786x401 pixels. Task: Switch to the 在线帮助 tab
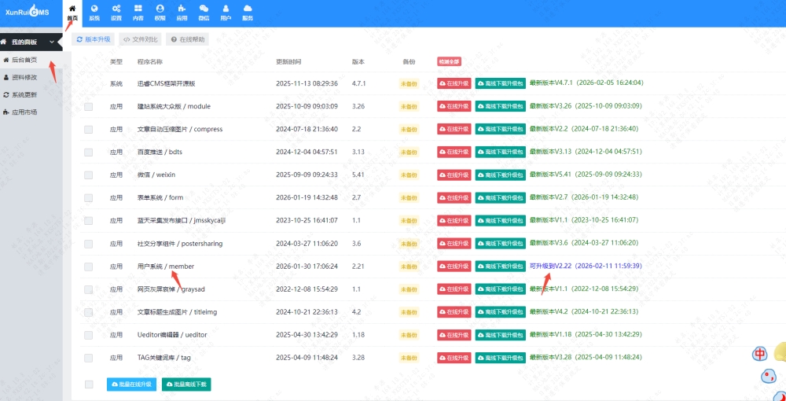(187, 39)
